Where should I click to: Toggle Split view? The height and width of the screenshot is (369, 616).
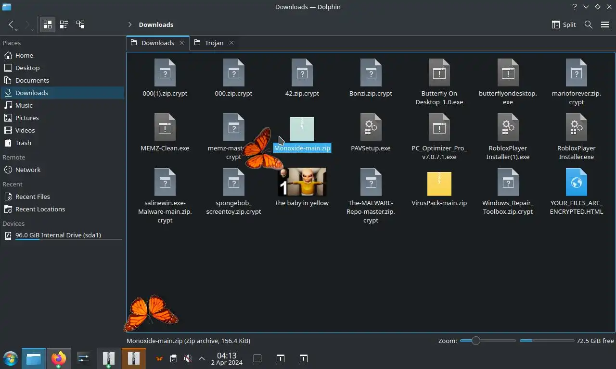564,25
